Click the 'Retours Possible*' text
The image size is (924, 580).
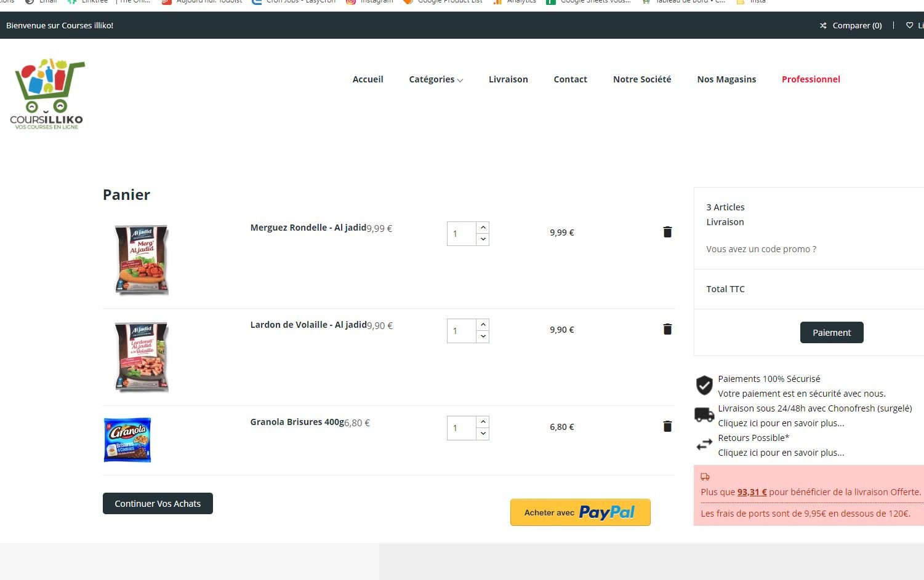(753, 438)
